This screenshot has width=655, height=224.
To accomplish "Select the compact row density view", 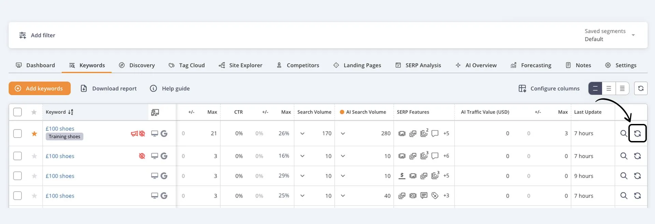I will tap(622, 88).
